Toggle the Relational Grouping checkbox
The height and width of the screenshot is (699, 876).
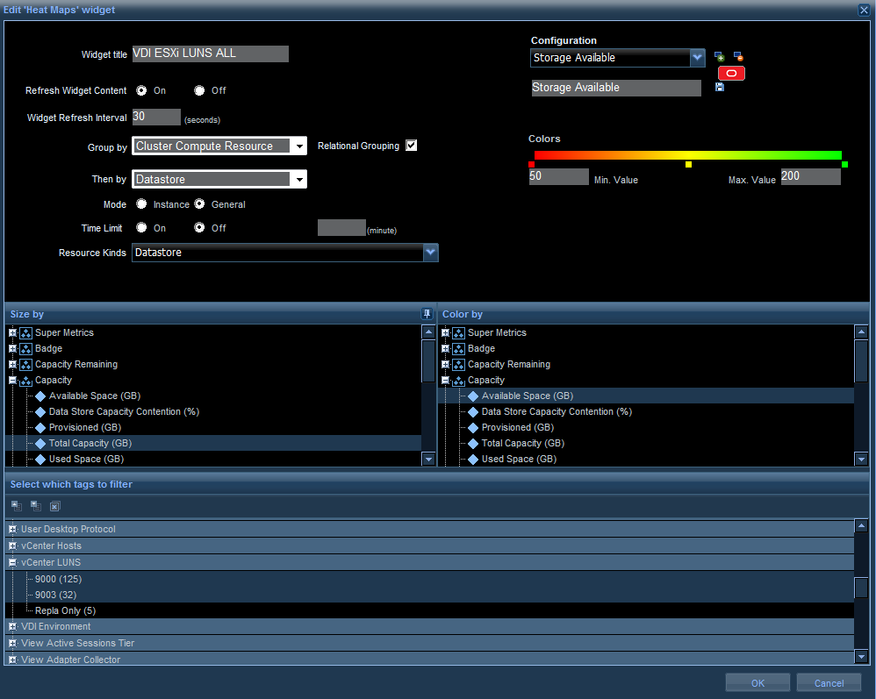pyautogui.click(x=411, y=146)
